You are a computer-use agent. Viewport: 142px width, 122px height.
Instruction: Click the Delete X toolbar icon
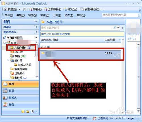pyautogui.click(x=24, y=9)
